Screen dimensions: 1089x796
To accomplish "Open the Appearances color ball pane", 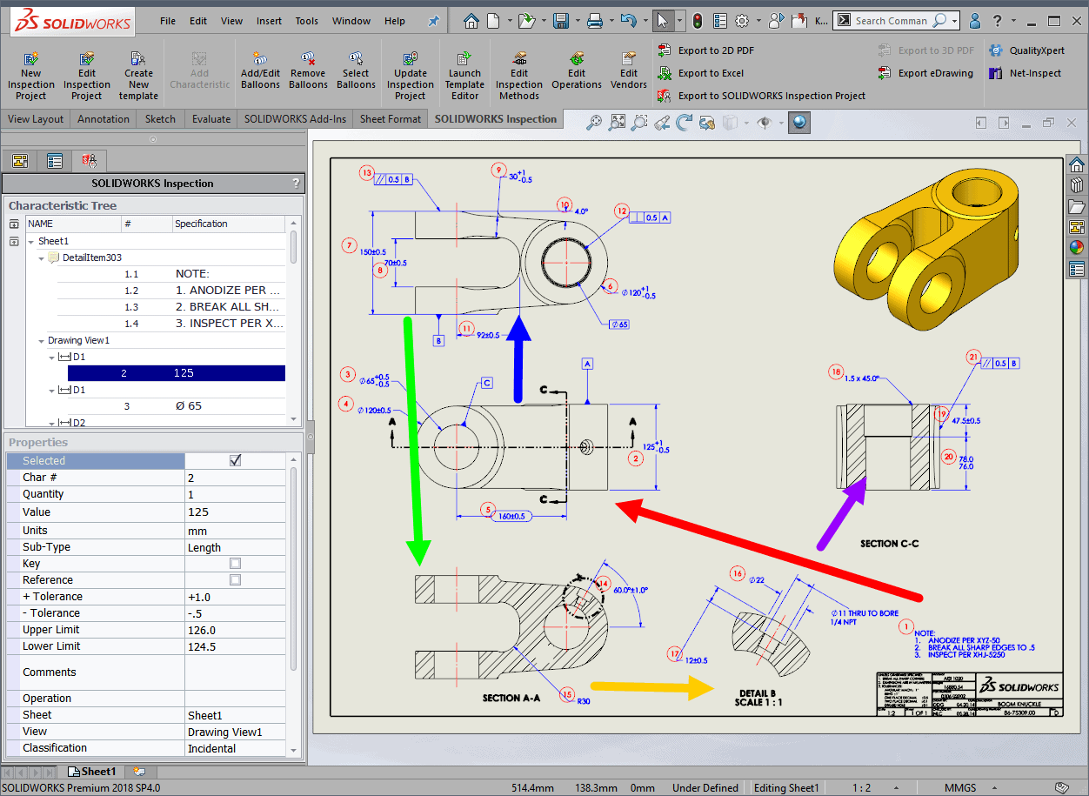I will pyautogui.click(x=1077, y=247).
